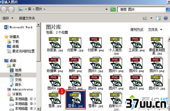Click the 新建文件夹 button

tap(27, 18)
